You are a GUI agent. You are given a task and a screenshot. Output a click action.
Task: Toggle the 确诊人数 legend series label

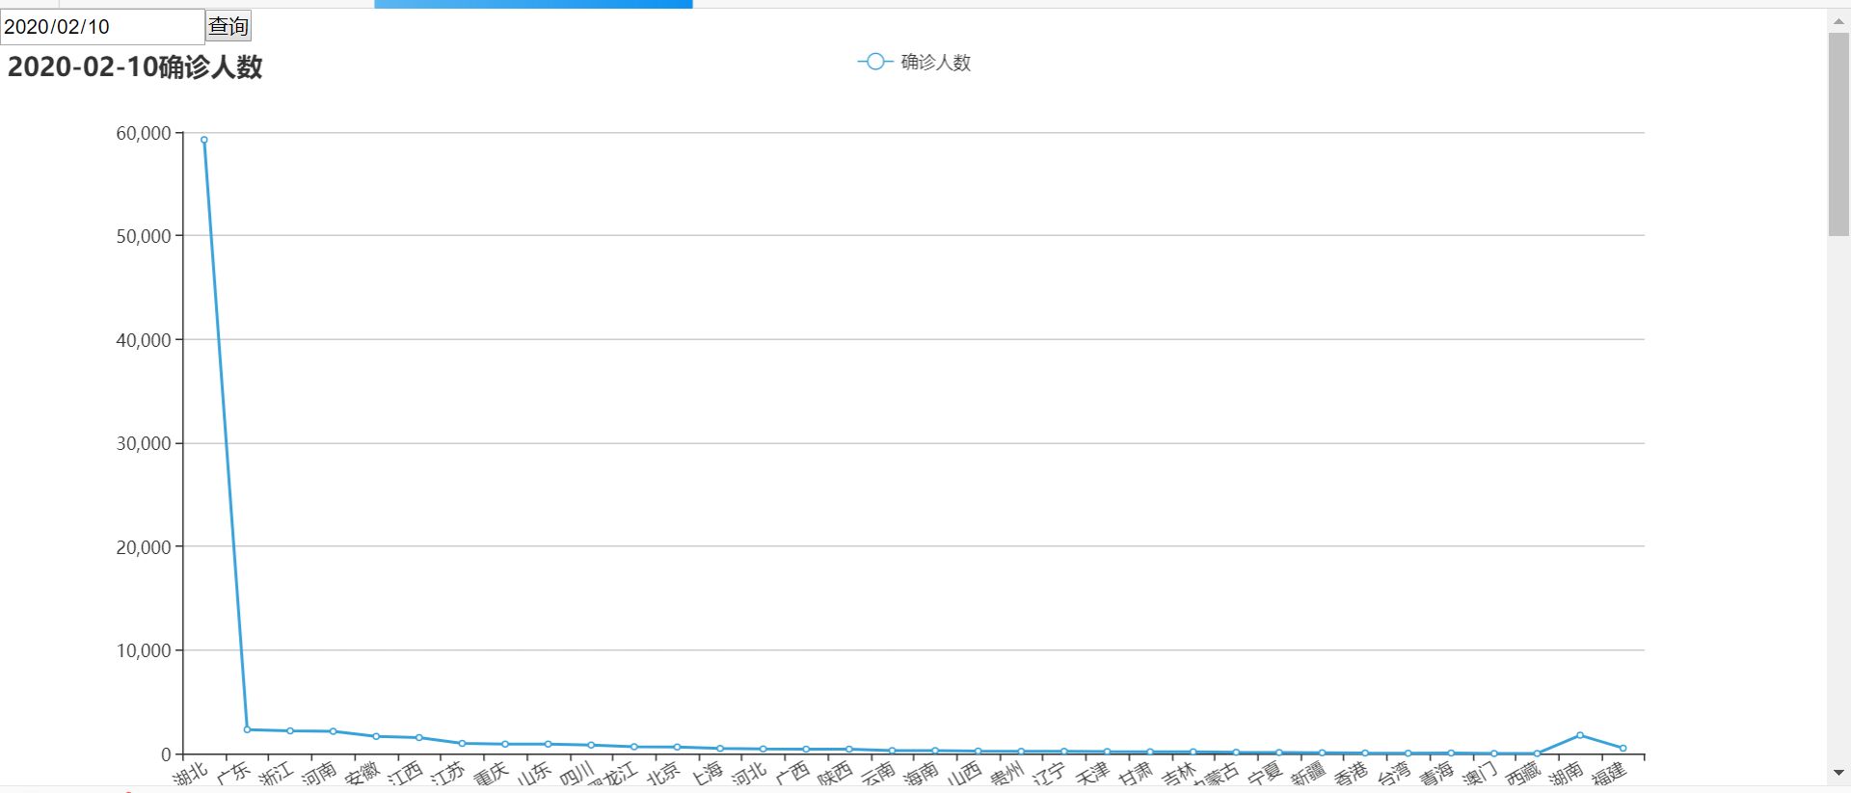pyautogui.click(x=935, y=63)
